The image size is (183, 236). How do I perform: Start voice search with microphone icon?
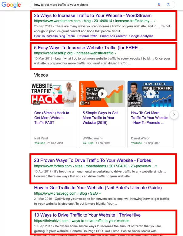[x=159, y=5]
